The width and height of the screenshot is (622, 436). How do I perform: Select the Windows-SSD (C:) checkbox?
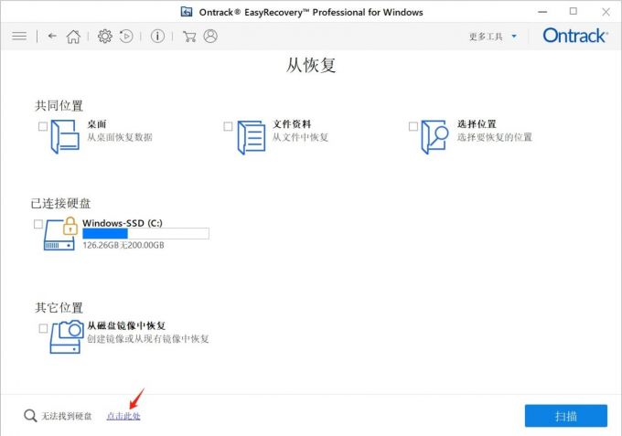[x=38, y=224]
